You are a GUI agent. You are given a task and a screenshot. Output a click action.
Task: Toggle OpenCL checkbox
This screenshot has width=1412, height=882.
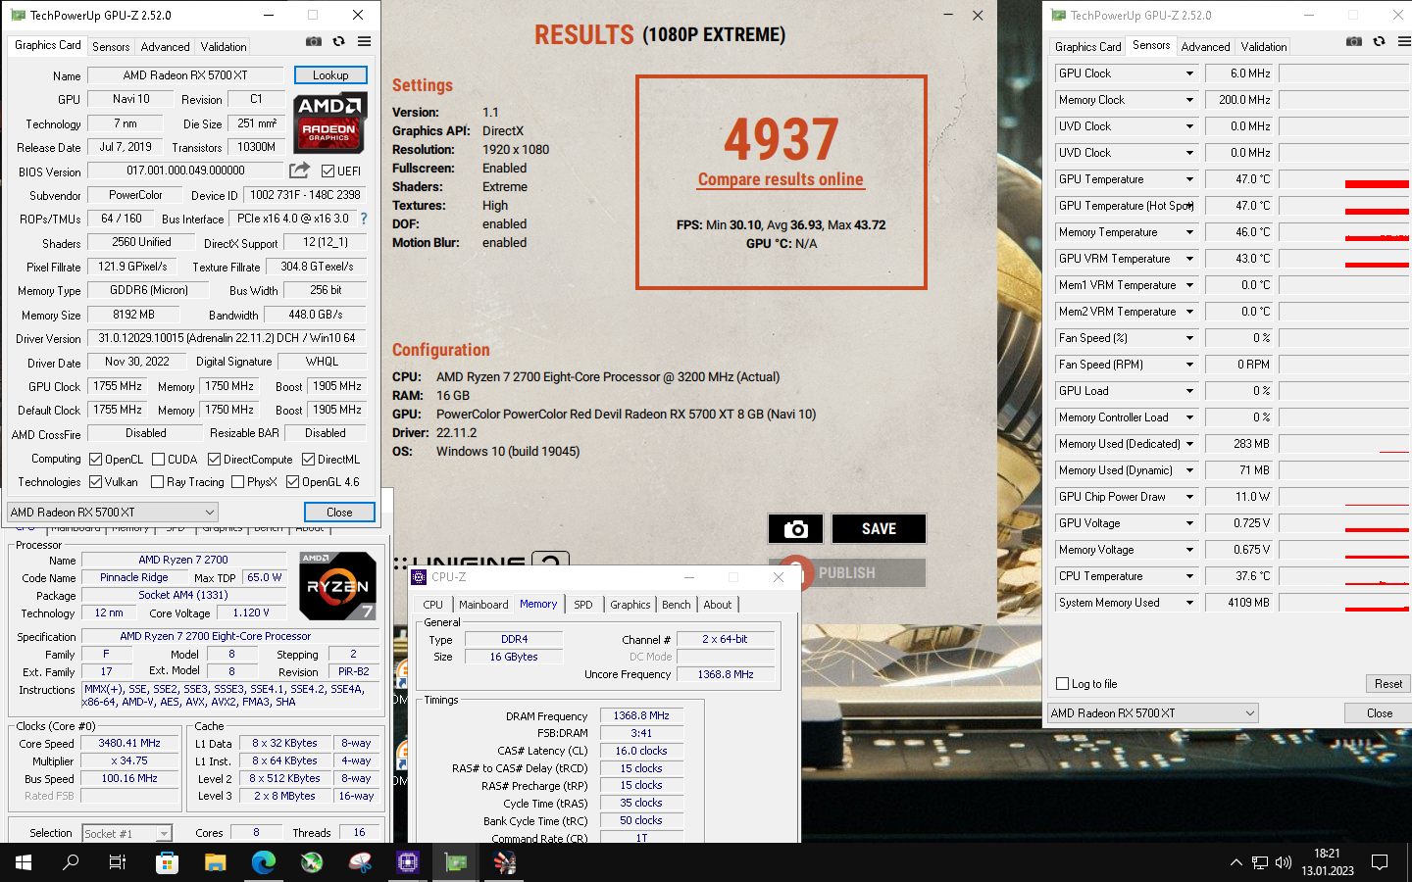[95, 460]
